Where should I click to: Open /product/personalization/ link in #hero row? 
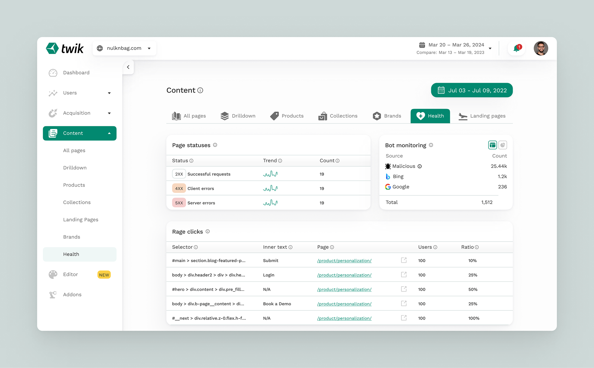click(344, 290)
